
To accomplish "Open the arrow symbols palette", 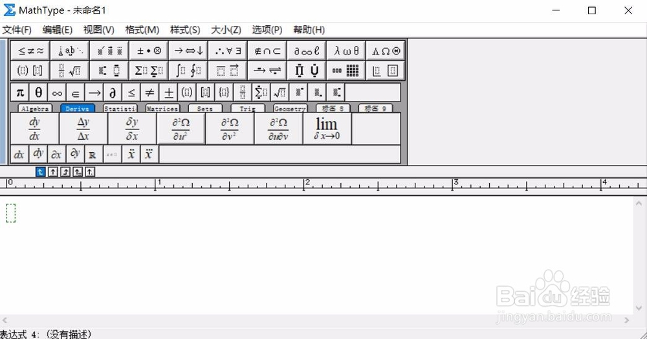I will [188, 50].
